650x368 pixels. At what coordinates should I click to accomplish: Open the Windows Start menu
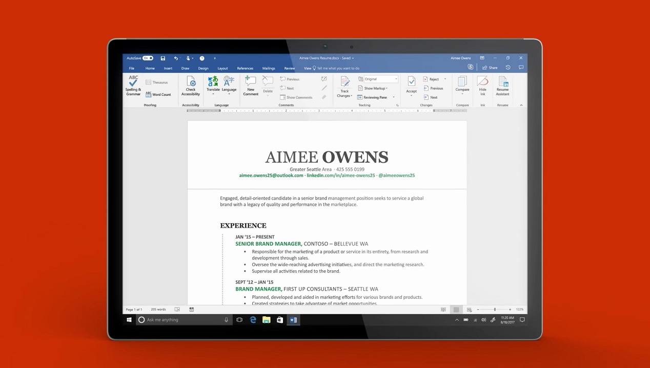[129, 320]
